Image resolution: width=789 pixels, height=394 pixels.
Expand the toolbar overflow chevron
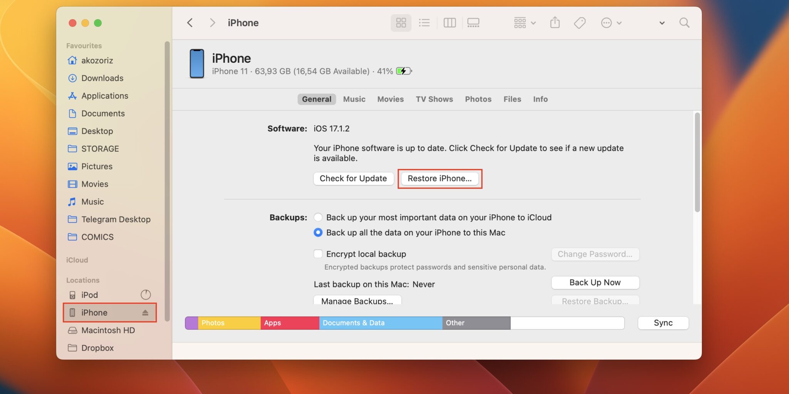[x=662, y=23]
